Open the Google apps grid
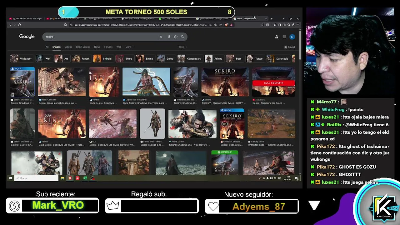 pyautogui.click(x=285, y=37)
